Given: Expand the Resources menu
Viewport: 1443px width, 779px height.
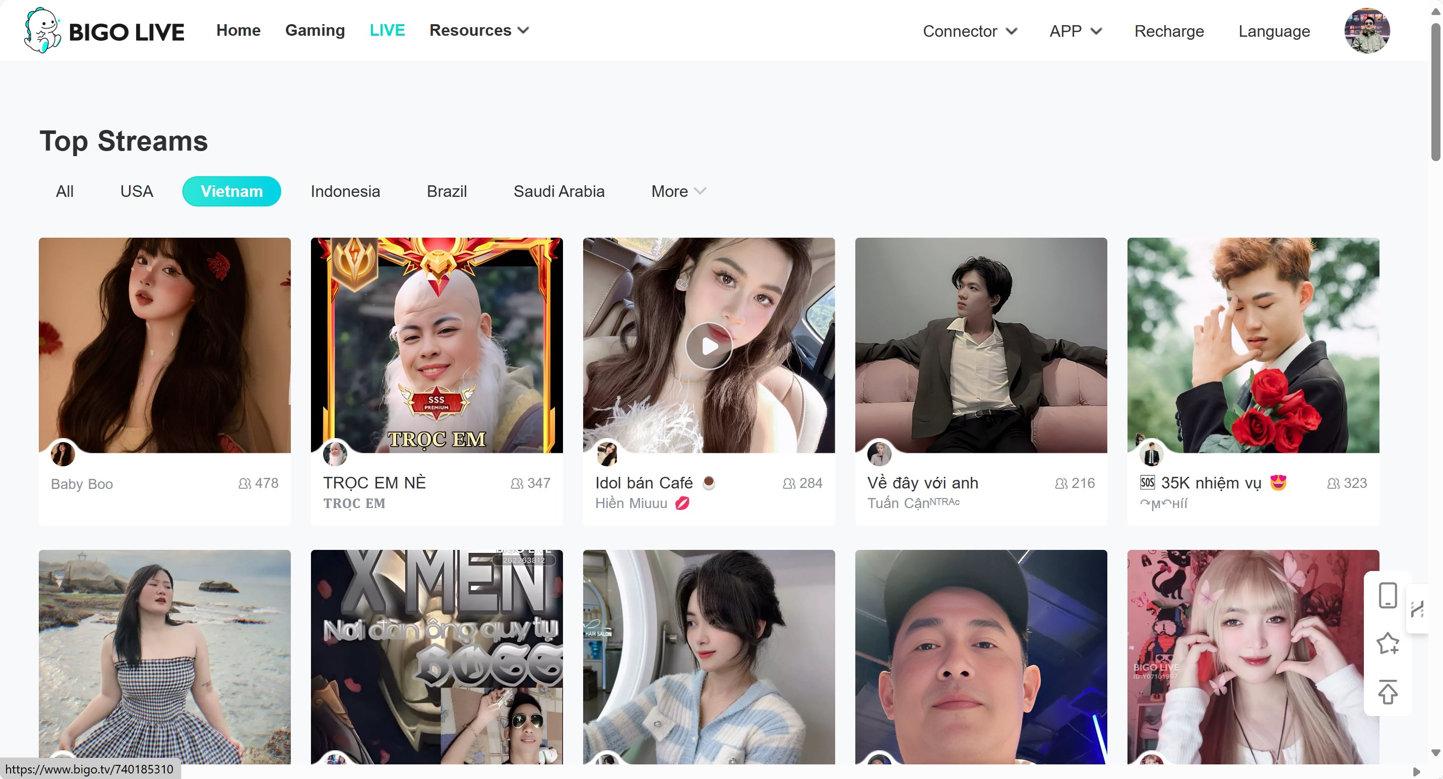Looking at the screenshot, I should coord(479,30).
